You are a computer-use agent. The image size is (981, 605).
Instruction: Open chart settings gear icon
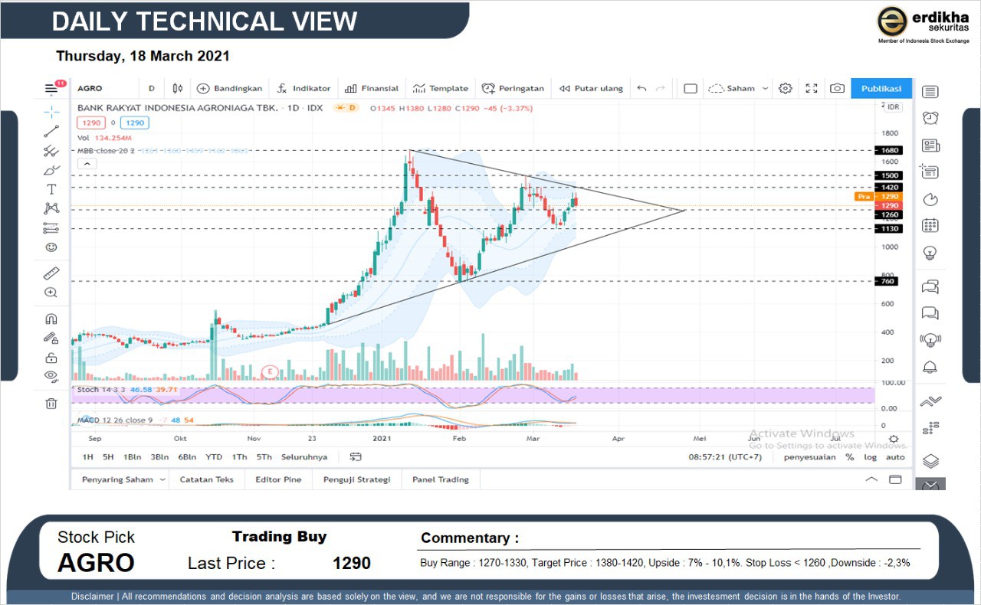click(x=785, y=88)
